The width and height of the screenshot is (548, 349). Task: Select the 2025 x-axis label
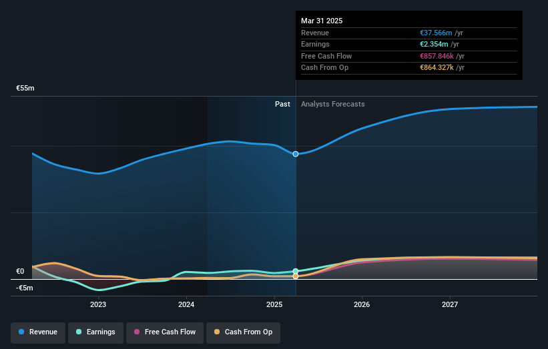click(x=274, y=305)
